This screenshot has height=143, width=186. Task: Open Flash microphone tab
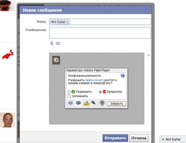94,103
